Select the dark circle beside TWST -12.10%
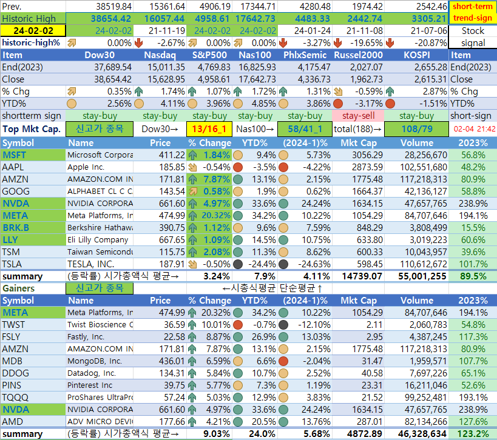Viewport: 497px width, 440px height. click(x=283, y=325)
